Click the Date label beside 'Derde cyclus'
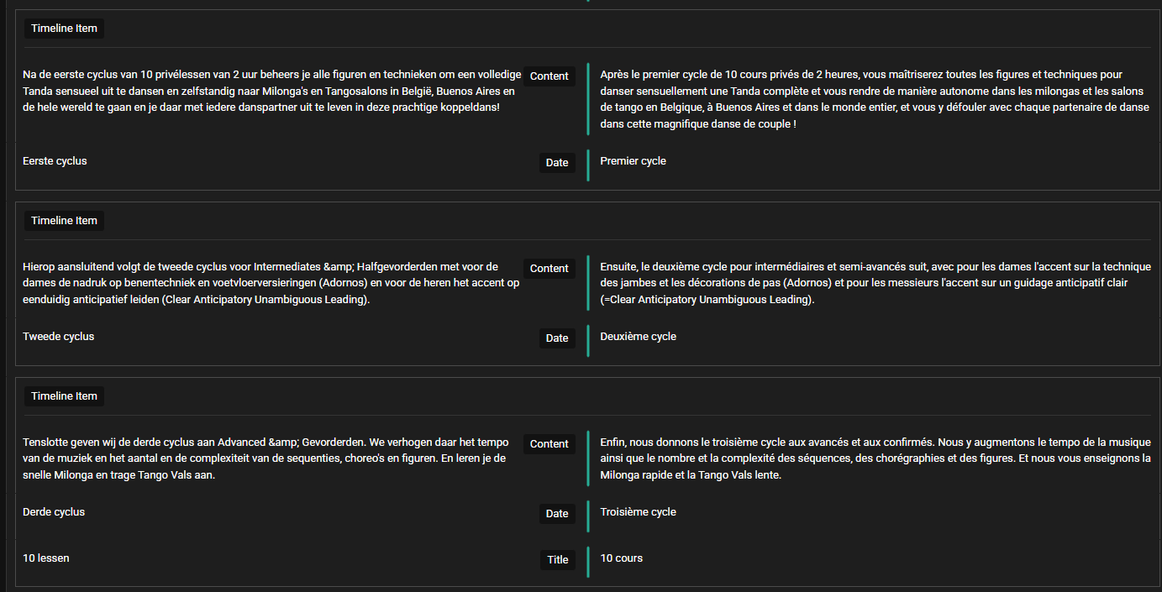 coord(557,514)
